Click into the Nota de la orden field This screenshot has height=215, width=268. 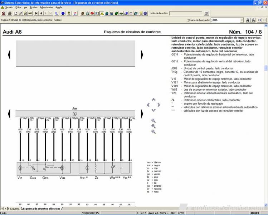tap(185, 13)
